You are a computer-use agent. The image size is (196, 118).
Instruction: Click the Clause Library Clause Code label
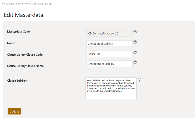click(25, 55)
